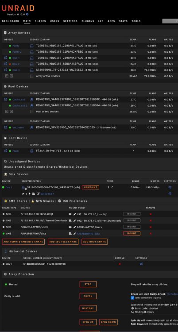Open browse icon for Disk 2
Viewport: 178px width, 332px height.
pos(6,64)
